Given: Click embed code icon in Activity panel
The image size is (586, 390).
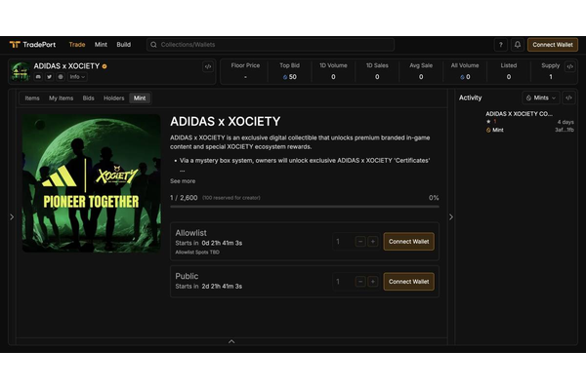Looking at the screenshot, I should tap(568, 97).
